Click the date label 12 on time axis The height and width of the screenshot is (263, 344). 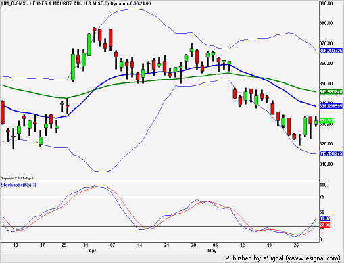[x=242, y=245]
